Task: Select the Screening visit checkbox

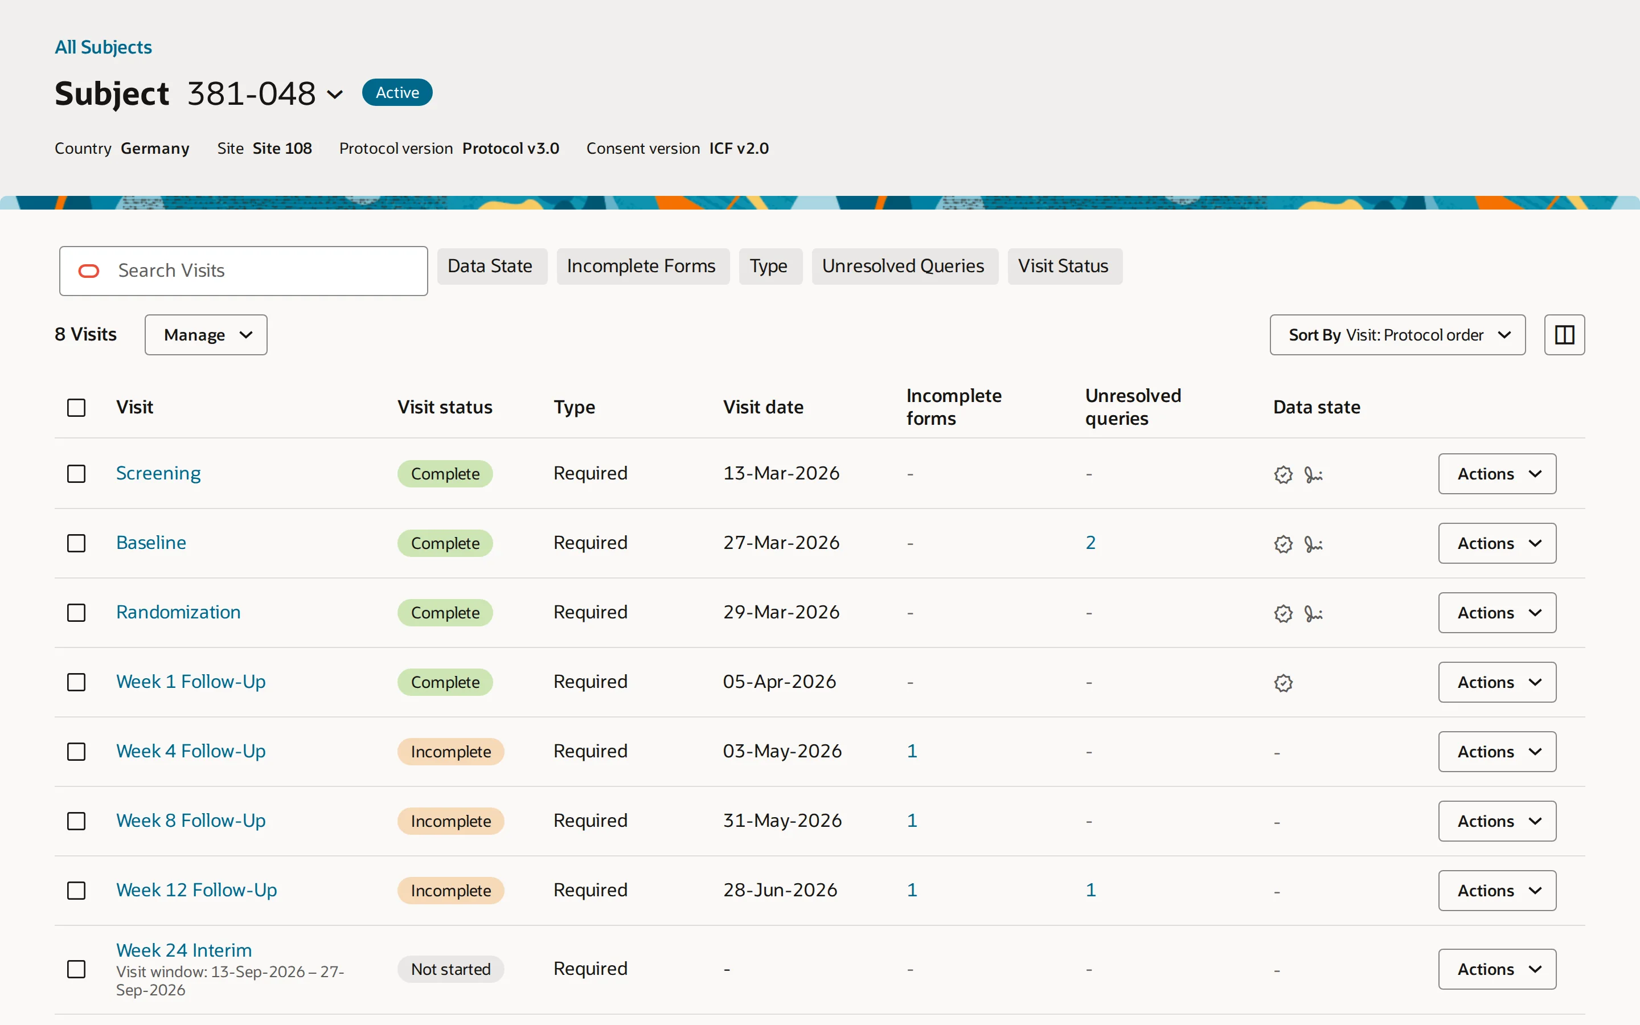Action: pos(76,474)
